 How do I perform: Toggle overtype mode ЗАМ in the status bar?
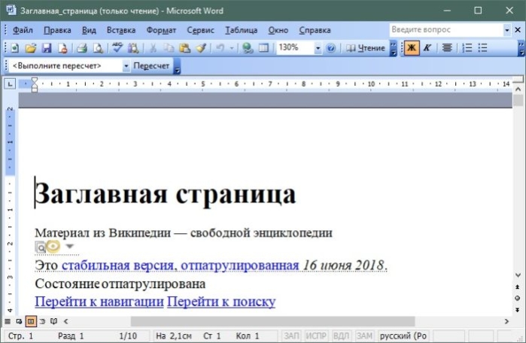pos(364,335)
